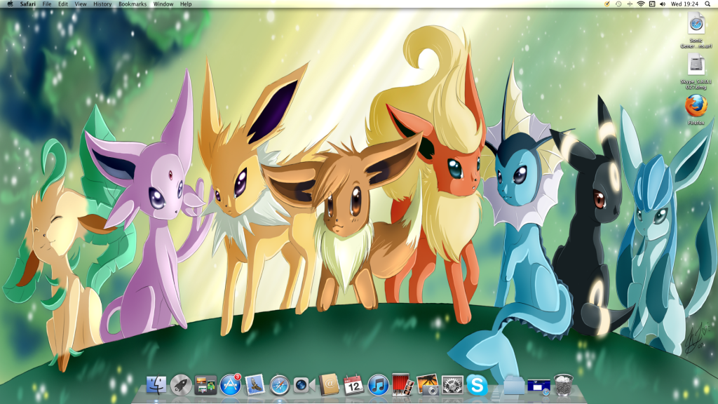Open the Wi-Fi status menu

pyautogui.click(x=641, y=4)
